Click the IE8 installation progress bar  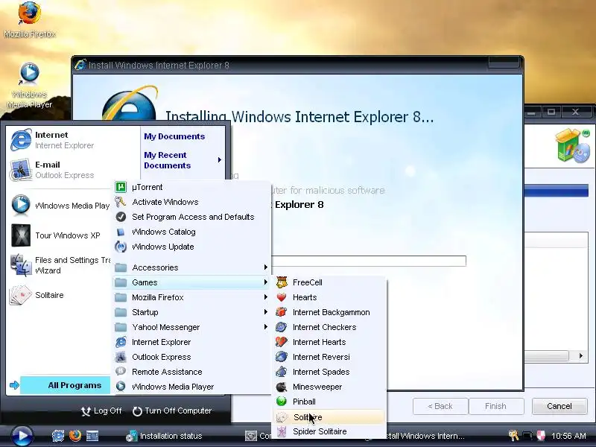pos(369,261)
